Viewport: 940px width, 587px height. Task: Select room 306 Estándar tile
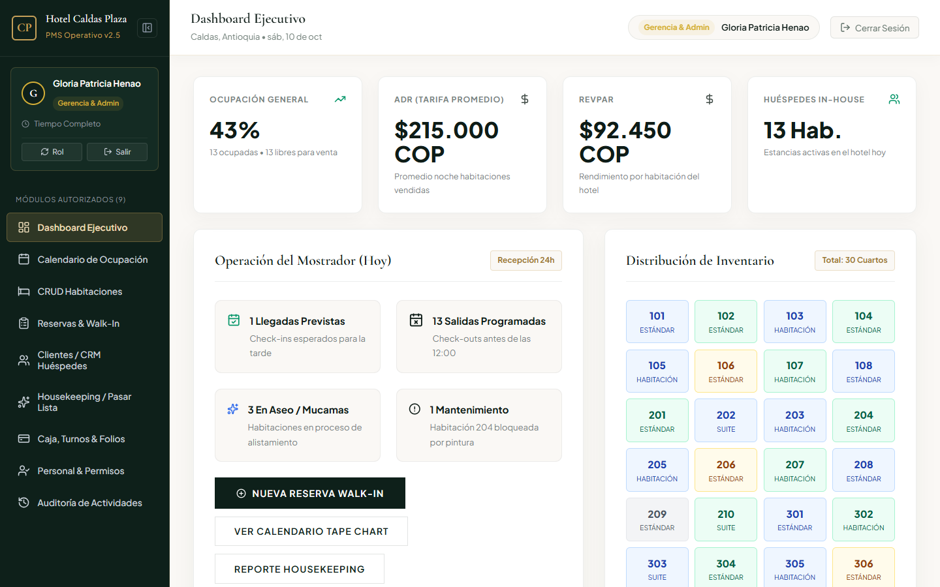[864, 567]
